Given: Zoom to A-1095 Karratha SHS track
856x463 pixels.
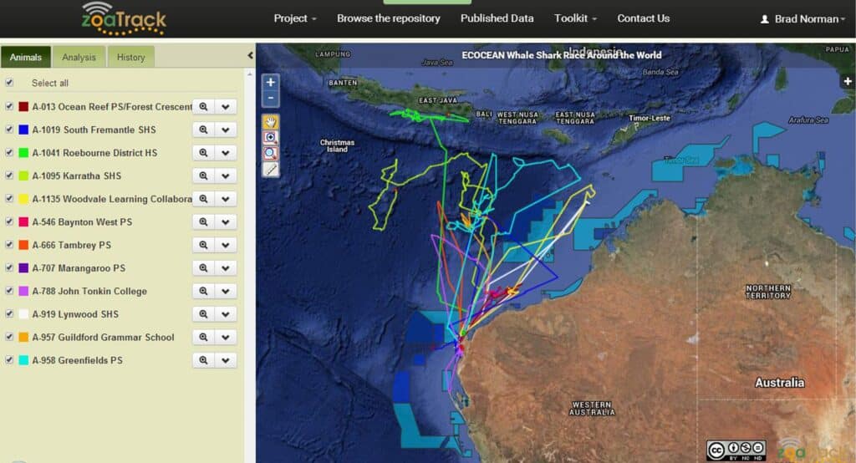Looking at the screenshot, I should [203, 176].
